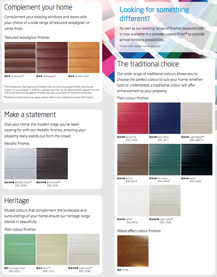217x277 pixels.
Task: Choose the Mahogany woodgrain finish swatch
Action: tap(52, 57)
